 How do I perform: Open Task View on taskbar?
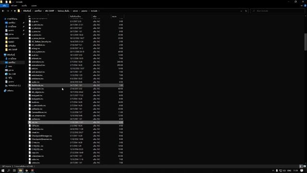click(x=14, y=171)
